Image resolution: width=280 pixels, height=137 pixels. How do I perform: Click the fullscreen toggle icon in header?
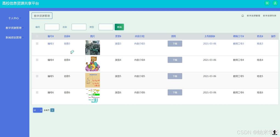click(267, 3)
